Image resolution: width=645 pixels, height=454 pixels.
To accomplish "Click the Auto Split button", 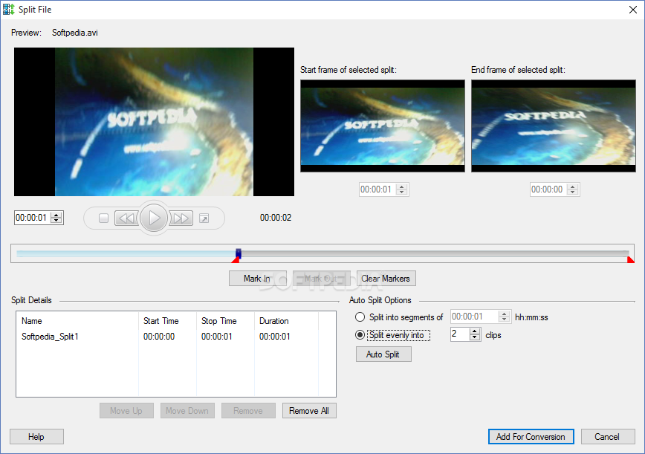I will (x=383, y=354).
